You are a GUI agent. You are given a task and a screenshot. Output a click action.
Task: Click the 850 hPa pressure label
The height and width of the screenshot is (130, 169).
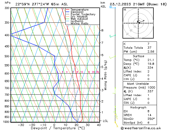click(x=8, y=106)
